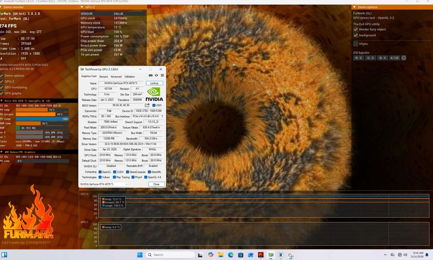Enable the VSync checkbox

(x=355, y=44)
